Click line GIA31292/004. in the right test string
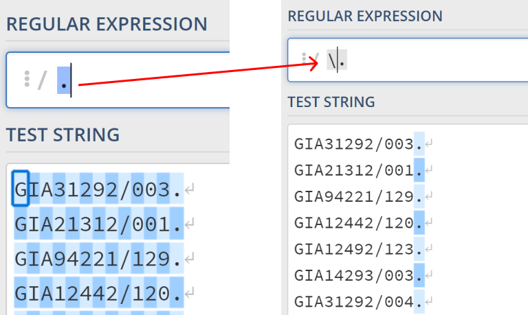 [358, 301]
